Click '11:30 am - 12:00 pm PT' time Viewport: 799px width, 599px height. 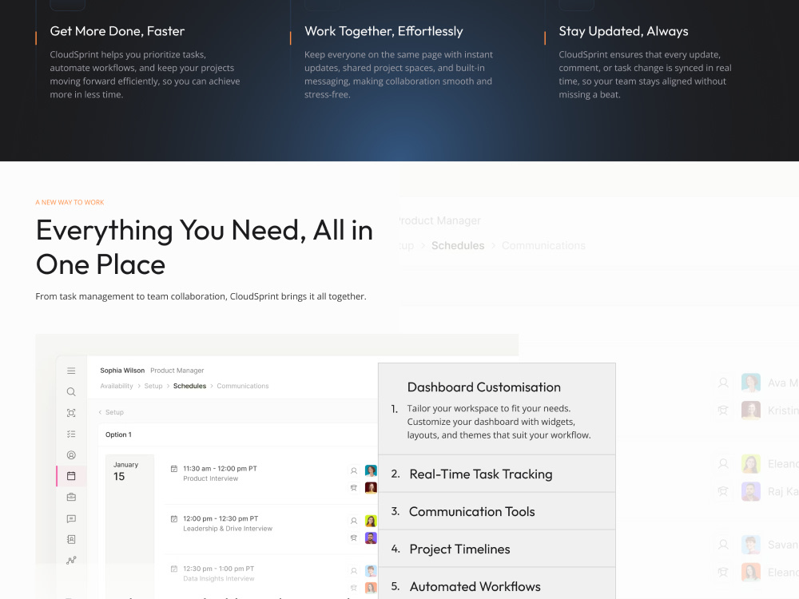pyautogui.click(x=220, y=469)
